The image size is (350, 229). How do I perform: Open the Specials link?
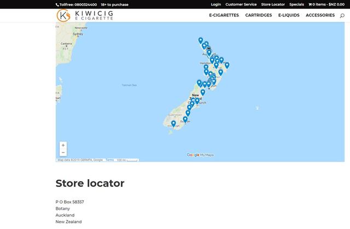[296, 4]
